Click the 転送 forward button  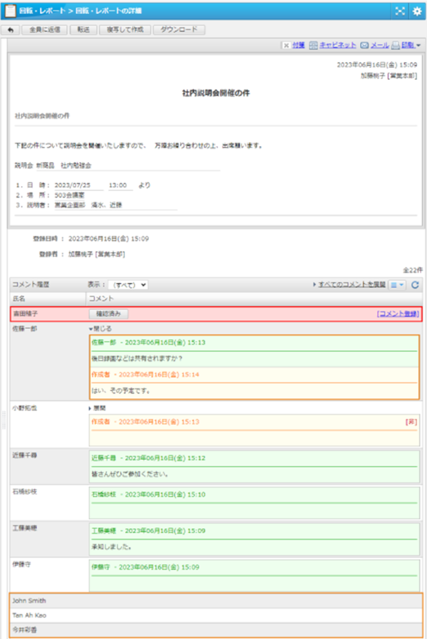83,29
